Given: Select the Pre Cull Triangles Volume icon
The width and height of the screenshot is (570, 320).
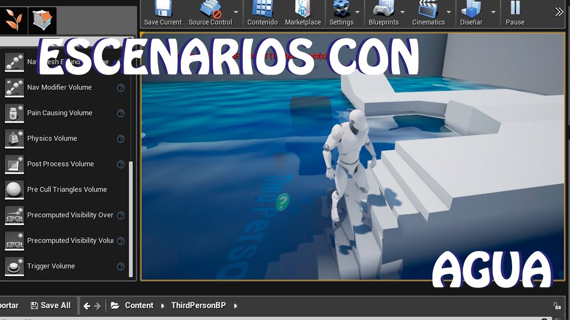Looking at the screenshot, I should (14, 190).
